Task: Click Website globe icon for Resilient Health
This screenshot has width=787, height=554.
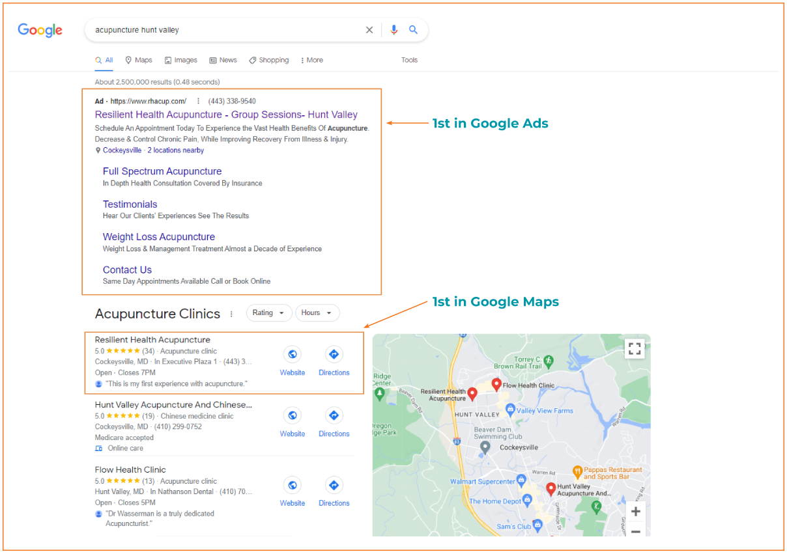Action: click(x=293, y=354)
